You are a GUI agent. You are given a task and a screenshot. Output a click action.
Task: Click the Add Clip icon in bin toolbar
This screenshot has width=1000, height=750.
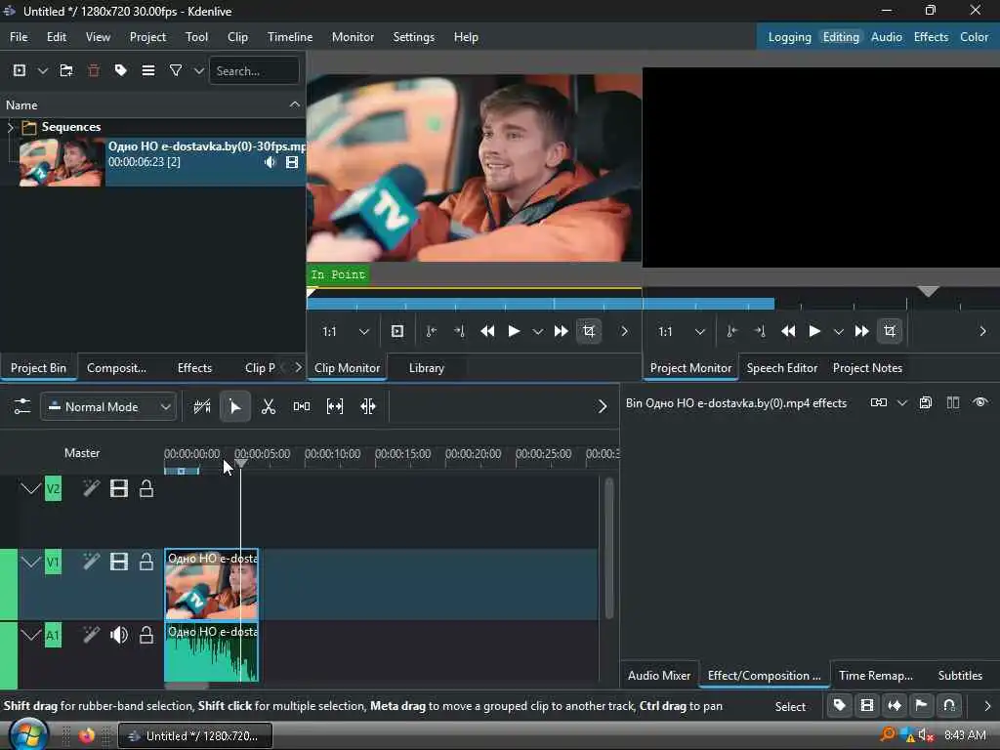[20, 70]
